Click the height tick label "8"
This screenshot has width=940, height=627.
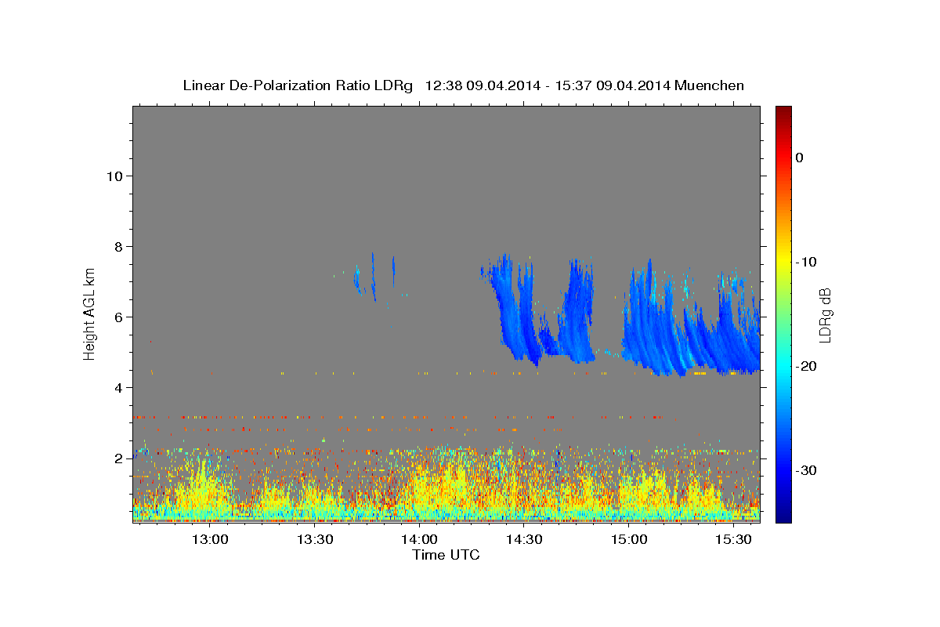point(117,246)
